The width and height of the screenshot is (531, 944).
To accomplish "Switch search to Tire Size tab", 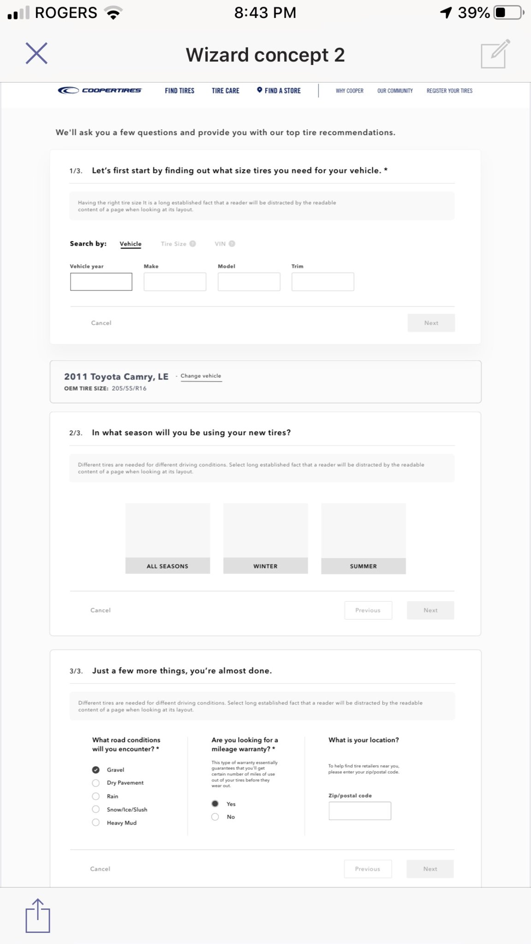I will pos(173,244).
